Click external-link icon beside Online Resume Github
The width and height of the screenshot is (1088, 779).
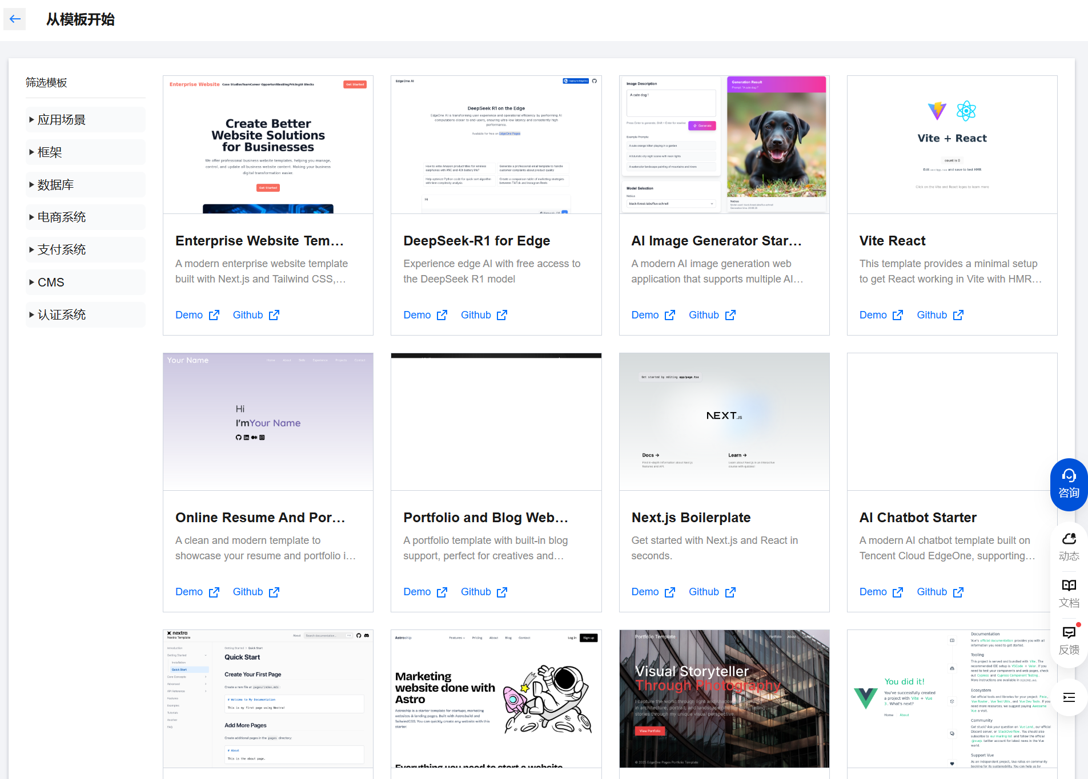click(274, 592)
